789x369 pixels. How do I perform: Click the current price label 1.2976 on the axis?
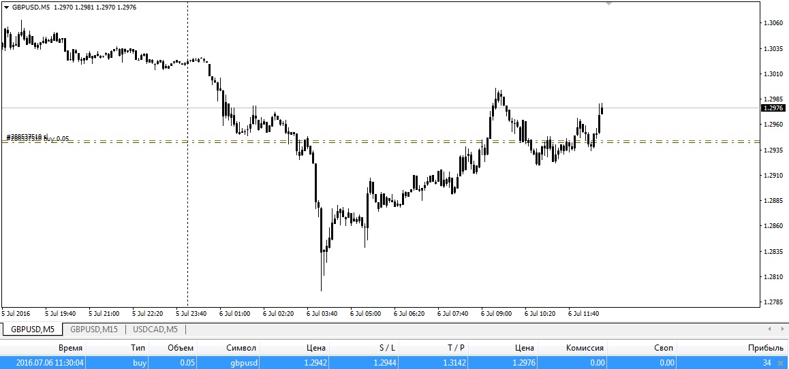coord(773,108)
